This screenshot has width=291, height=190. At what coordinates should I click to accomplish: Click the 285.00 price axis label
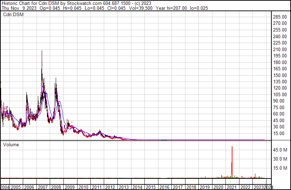tap(280, 17)
